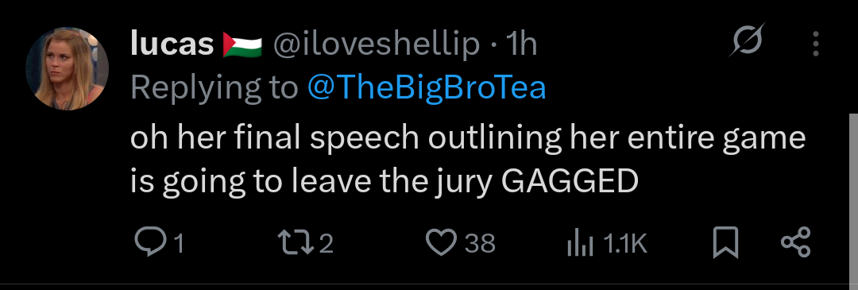Open lucas's profile picture
This screenshot has height=290, width=858.
(x=68, y=69)
